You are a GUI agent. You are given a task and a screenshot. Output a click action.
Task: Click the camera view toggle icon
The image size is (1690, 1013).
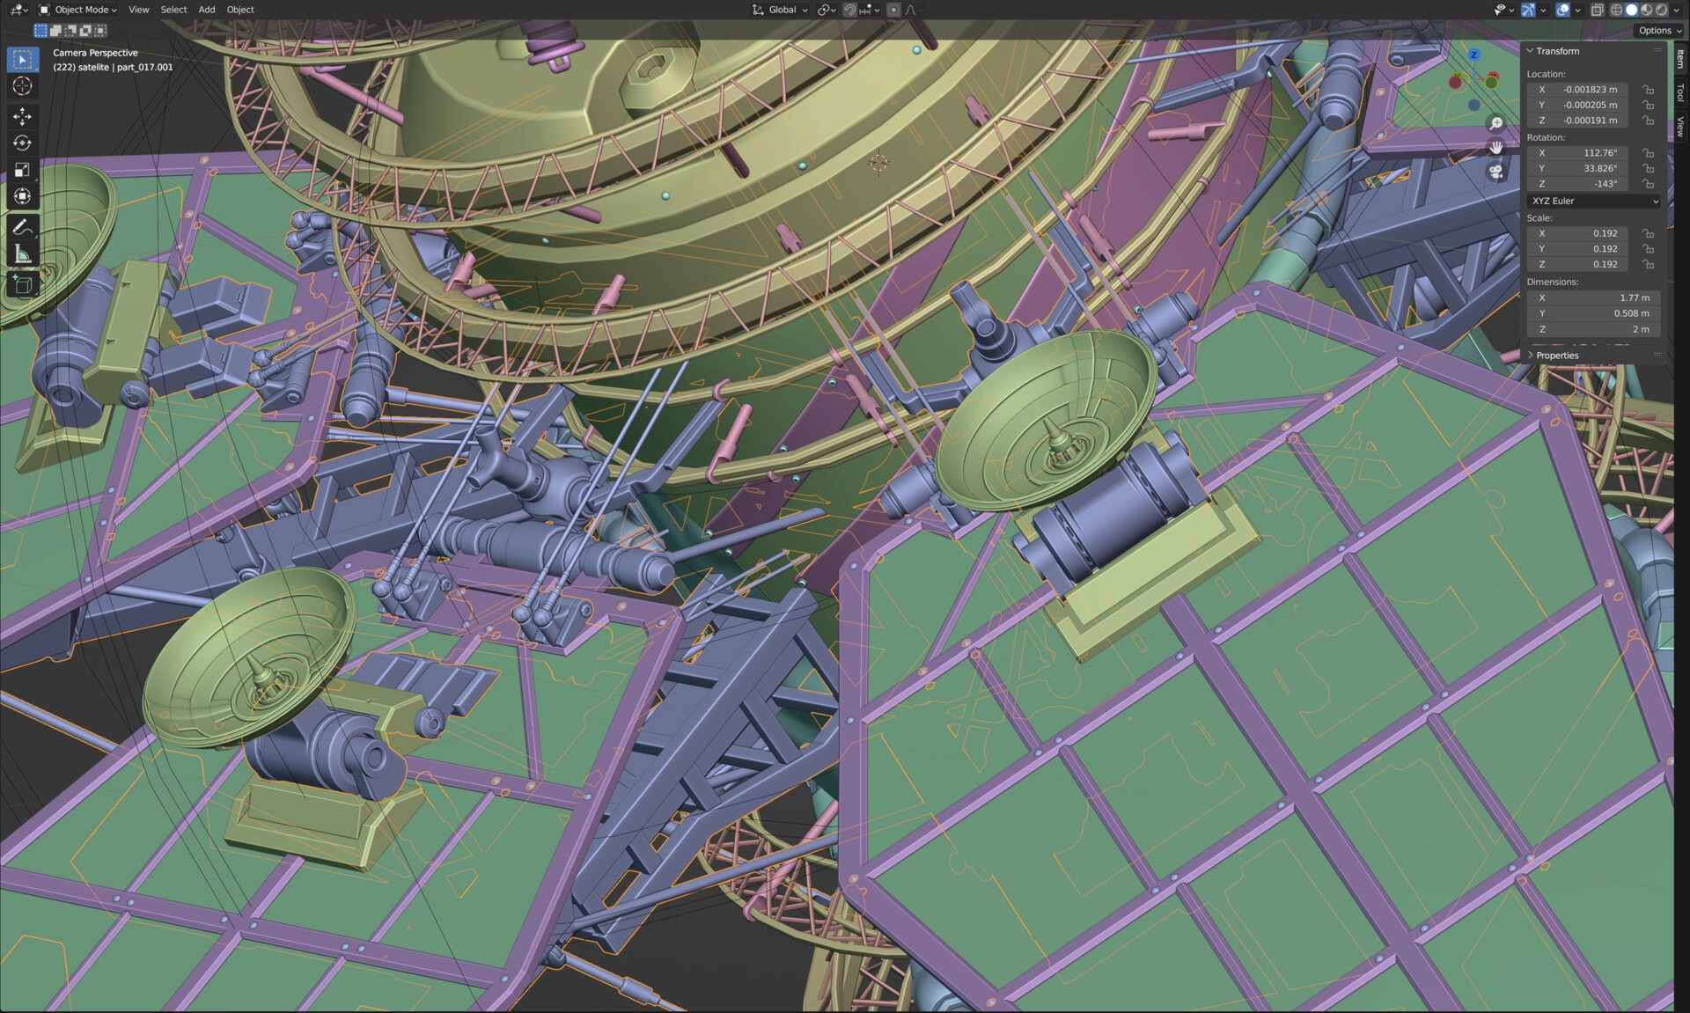coord(1496,172)
